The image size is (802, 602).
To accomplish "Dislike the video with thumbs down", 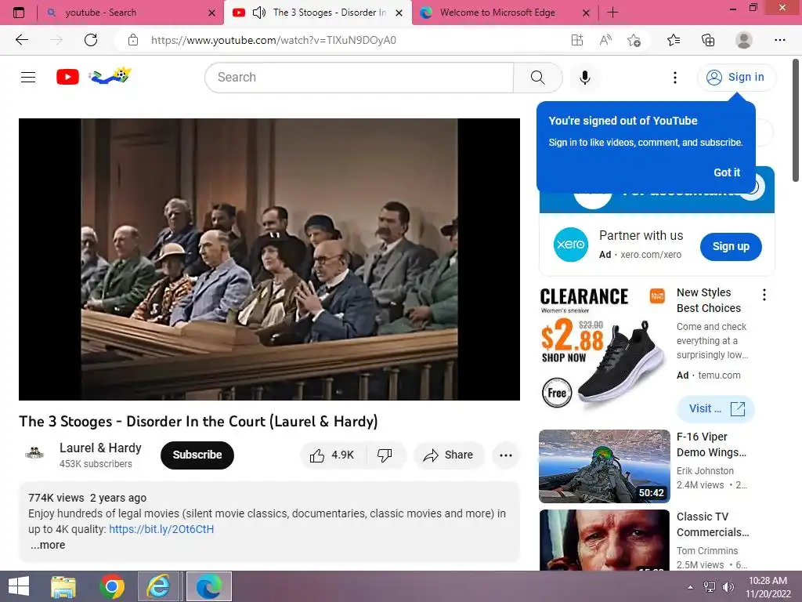I will tap(385, 455).
